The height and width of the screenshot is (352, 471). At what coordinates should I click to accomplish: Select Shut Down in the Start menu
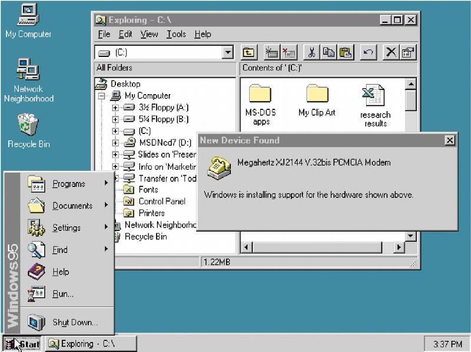point(75,323)
